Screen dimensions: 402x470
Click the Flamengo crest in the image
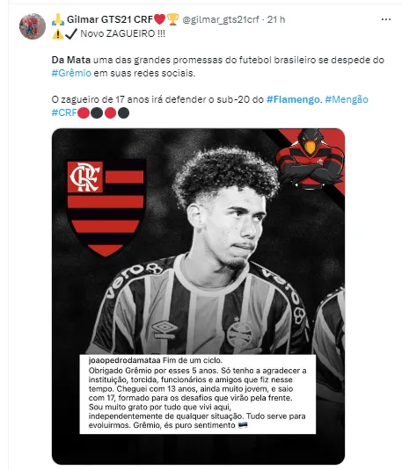[106, 208]
